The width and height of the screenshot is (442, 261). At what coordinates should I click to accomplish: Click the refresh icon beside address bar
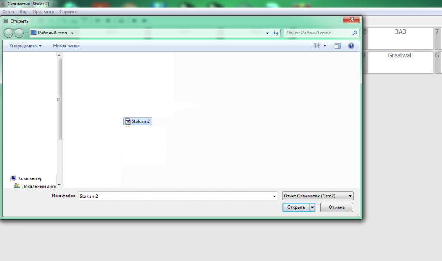[276, 33]
